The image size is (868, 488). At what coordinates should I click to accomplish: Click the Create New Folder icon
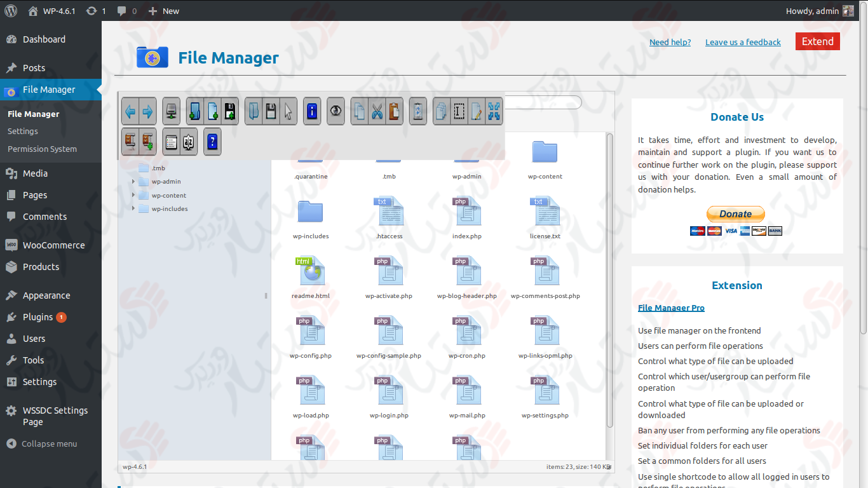pyautogui.click(x=194, y=111)
